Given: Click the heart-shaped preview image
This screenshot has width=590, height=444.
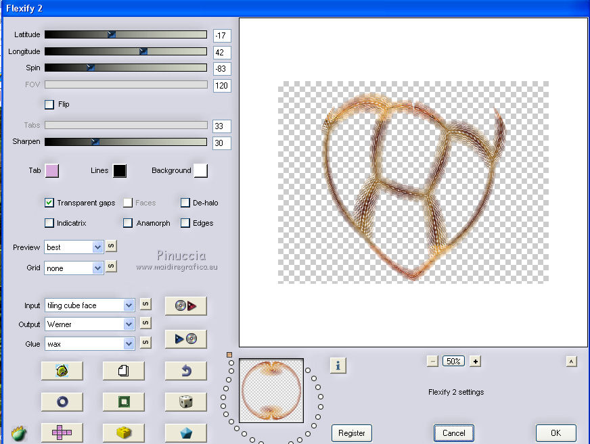Looking at the screenshot, I should pyautogui.click(x=413, y=182).
